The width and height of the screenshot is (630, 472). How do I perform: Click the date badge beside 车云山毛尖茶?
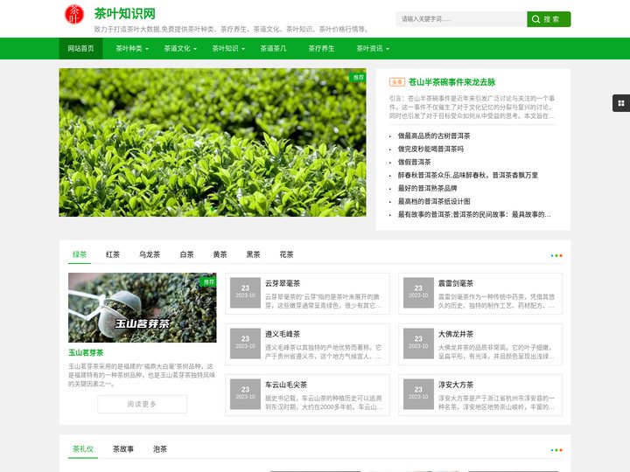pyautogui.click(x=246, y=394)
